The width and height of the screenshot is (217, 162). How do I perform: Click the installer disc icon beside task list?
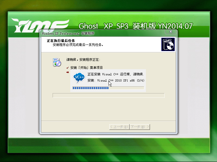point(57,62)
